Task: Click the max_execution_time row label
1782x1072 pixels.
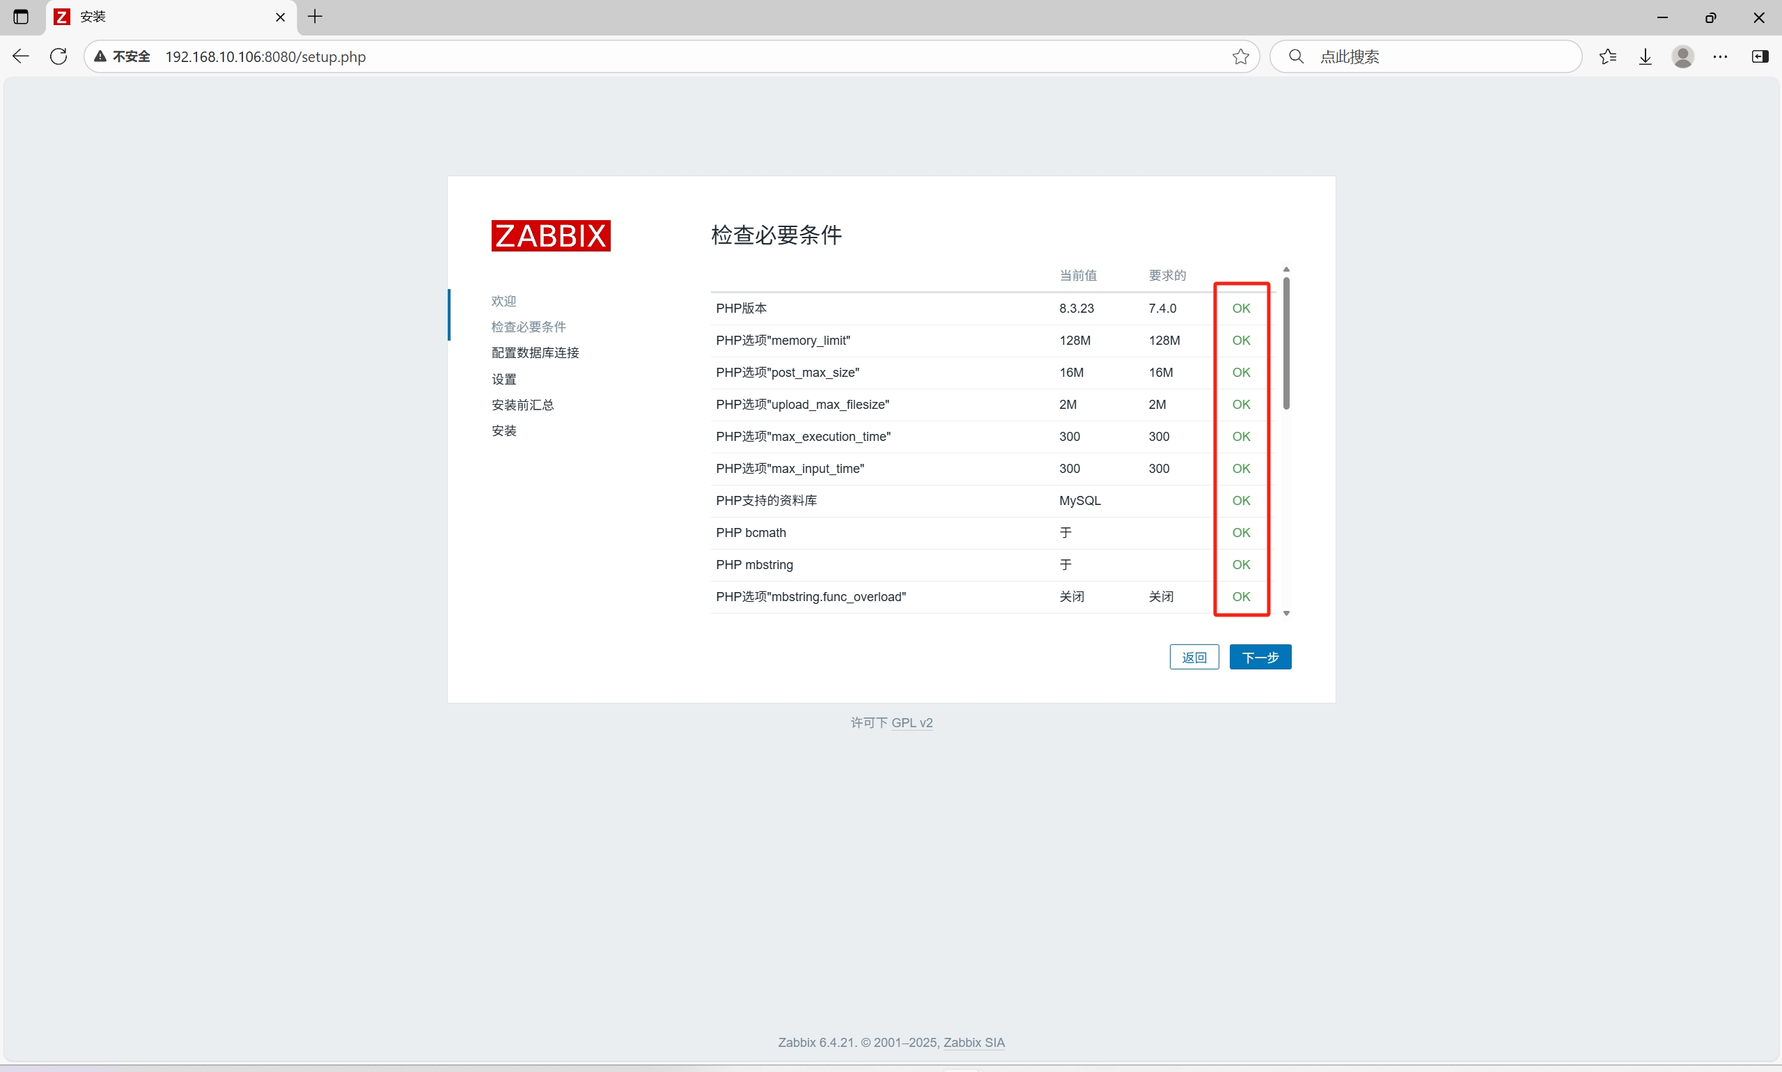Action: click(803, 436)
